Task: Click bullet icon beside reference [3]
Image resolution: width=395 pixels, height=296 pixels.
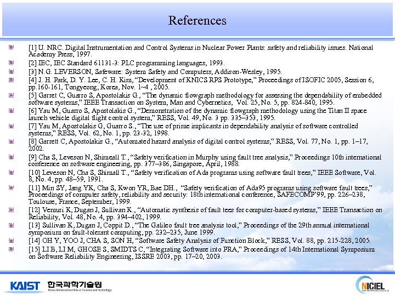Action: pyautogui.click(x=11, y=71)
